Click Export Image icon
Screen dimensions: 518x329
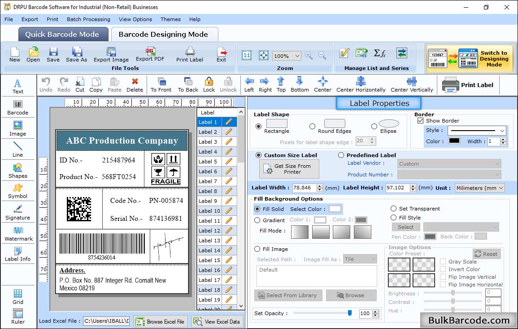(111, 55)
